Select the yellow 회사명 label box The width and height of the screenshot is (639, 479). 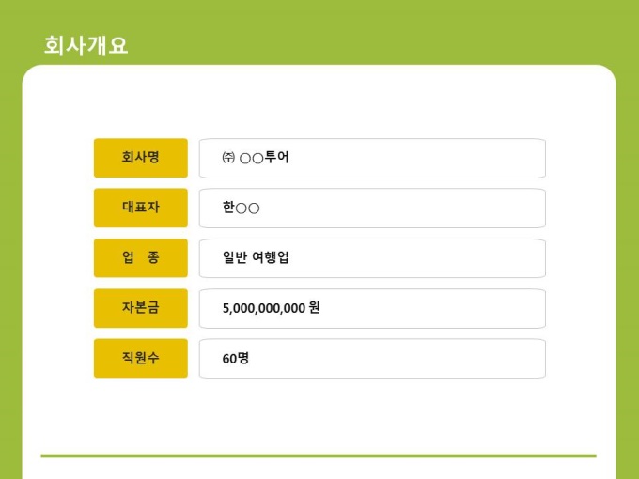pyautogui.click(x=140, y=158)
